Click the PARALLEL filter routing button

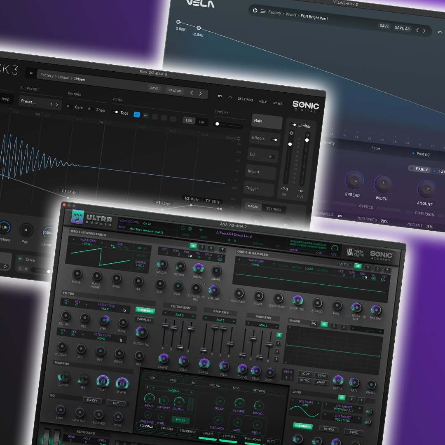point(144,319)
